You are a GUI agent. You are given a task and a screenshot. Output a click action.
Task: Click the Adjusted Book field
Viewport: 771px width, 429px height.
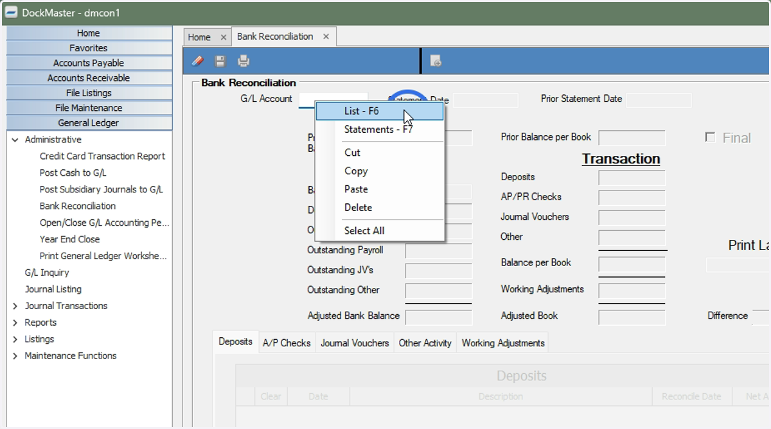pos(632,317)
